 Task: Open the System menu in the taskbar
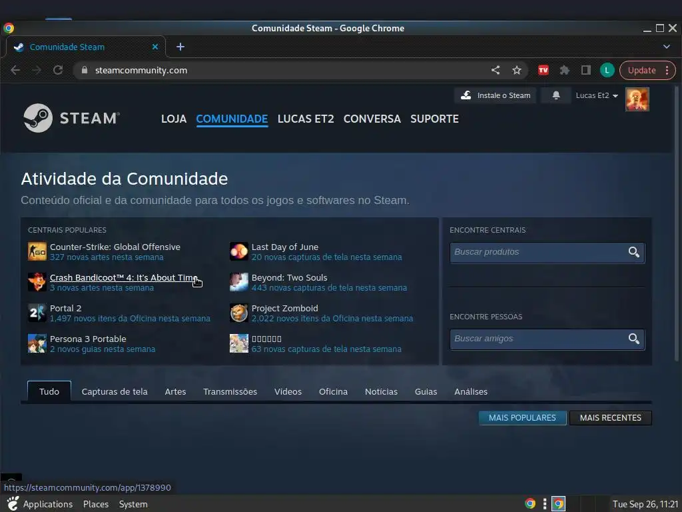click(133, 504)
